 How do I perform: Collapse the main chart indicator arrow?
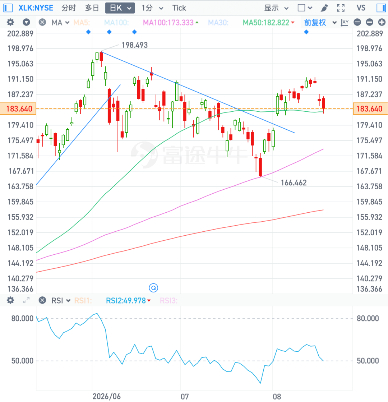(26, 22)
